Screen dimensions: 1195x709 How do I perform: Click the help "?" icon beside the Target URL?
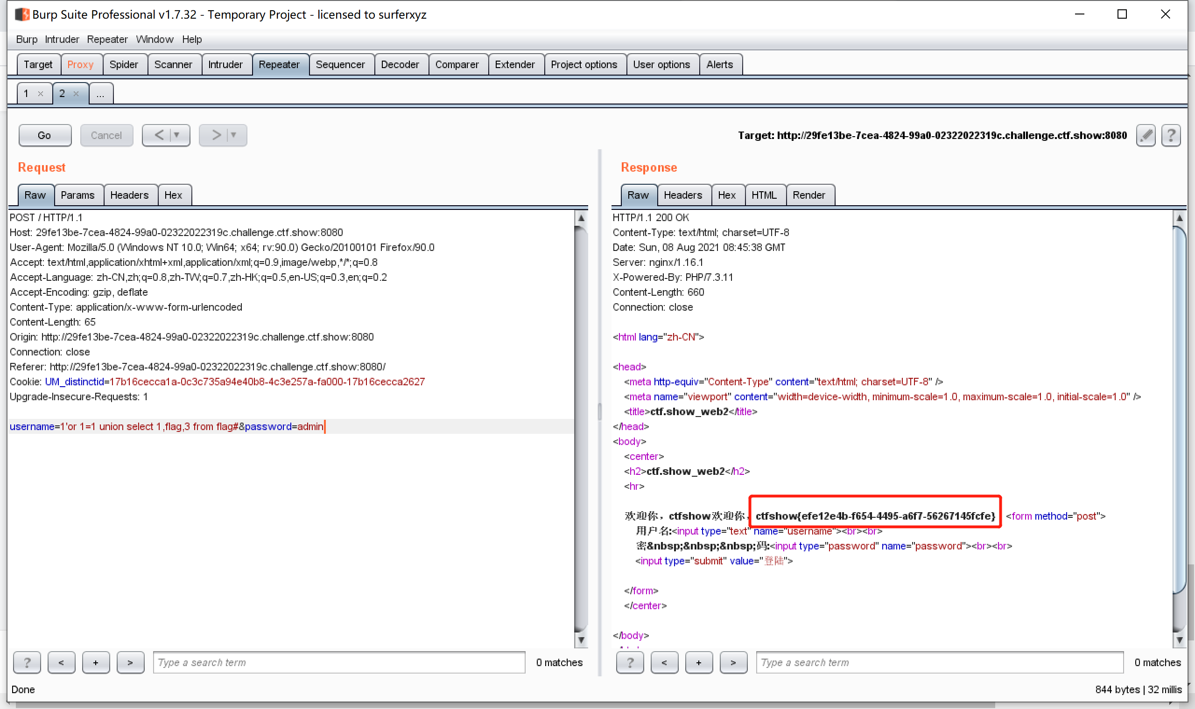pos(1171,135)
